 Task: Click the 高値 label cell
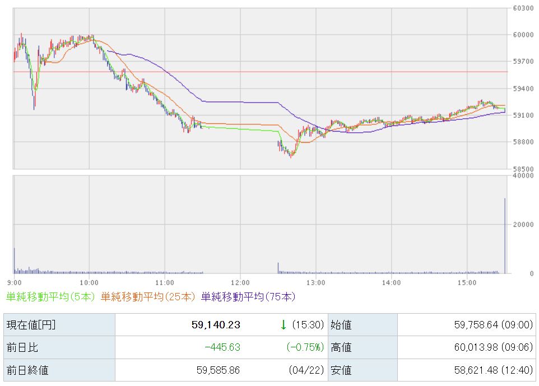[x=341, y=347]
